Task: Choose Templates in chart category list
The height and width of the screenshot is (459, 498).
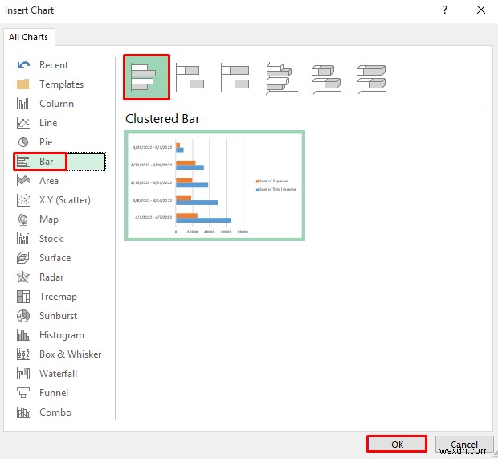Action: pyautogui.click(x=61, y=84)
